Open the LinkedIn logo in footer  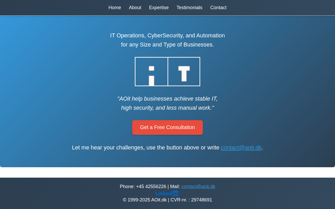[167, 193]
